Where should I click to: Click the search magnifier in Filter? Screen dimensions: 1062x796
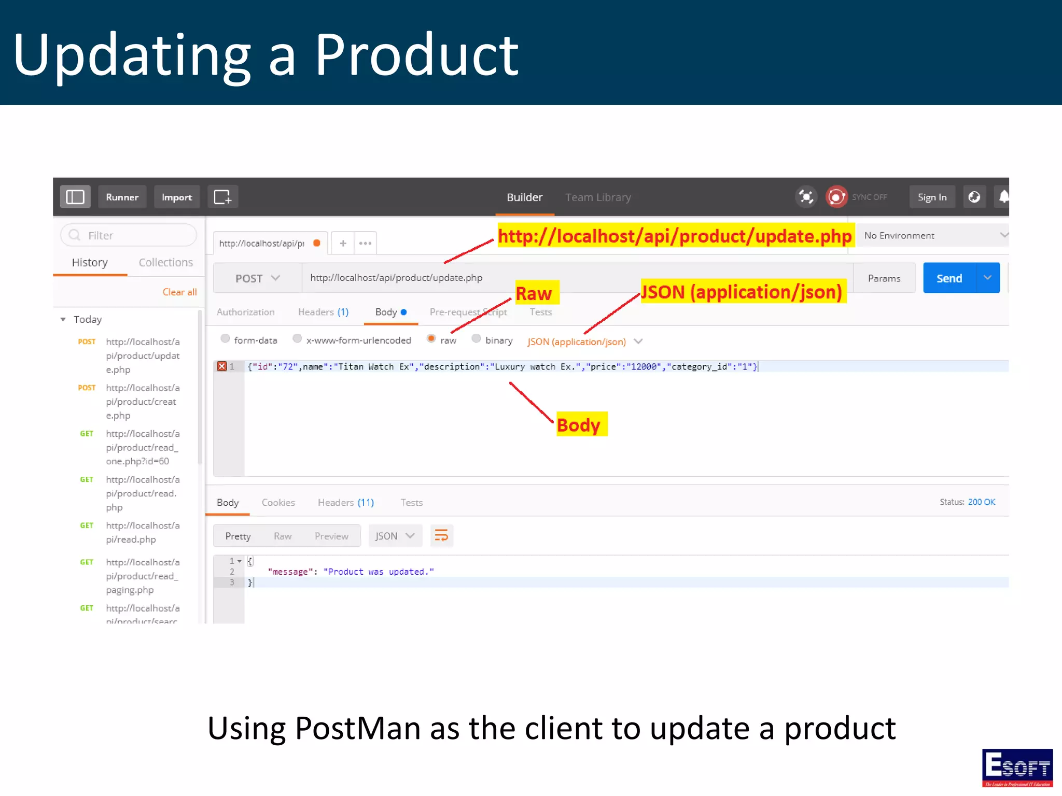coord(75,235)
